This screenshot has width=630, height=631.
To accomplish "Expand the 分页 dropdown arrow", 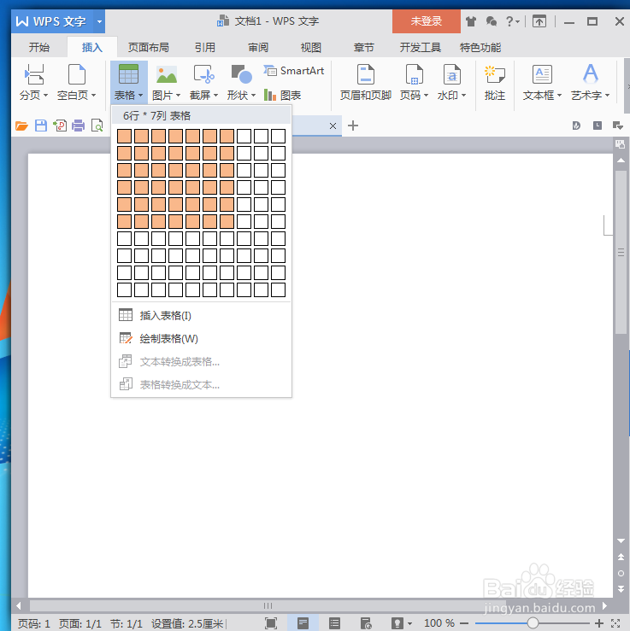I will pyautogui.click(x=45, y=96).
